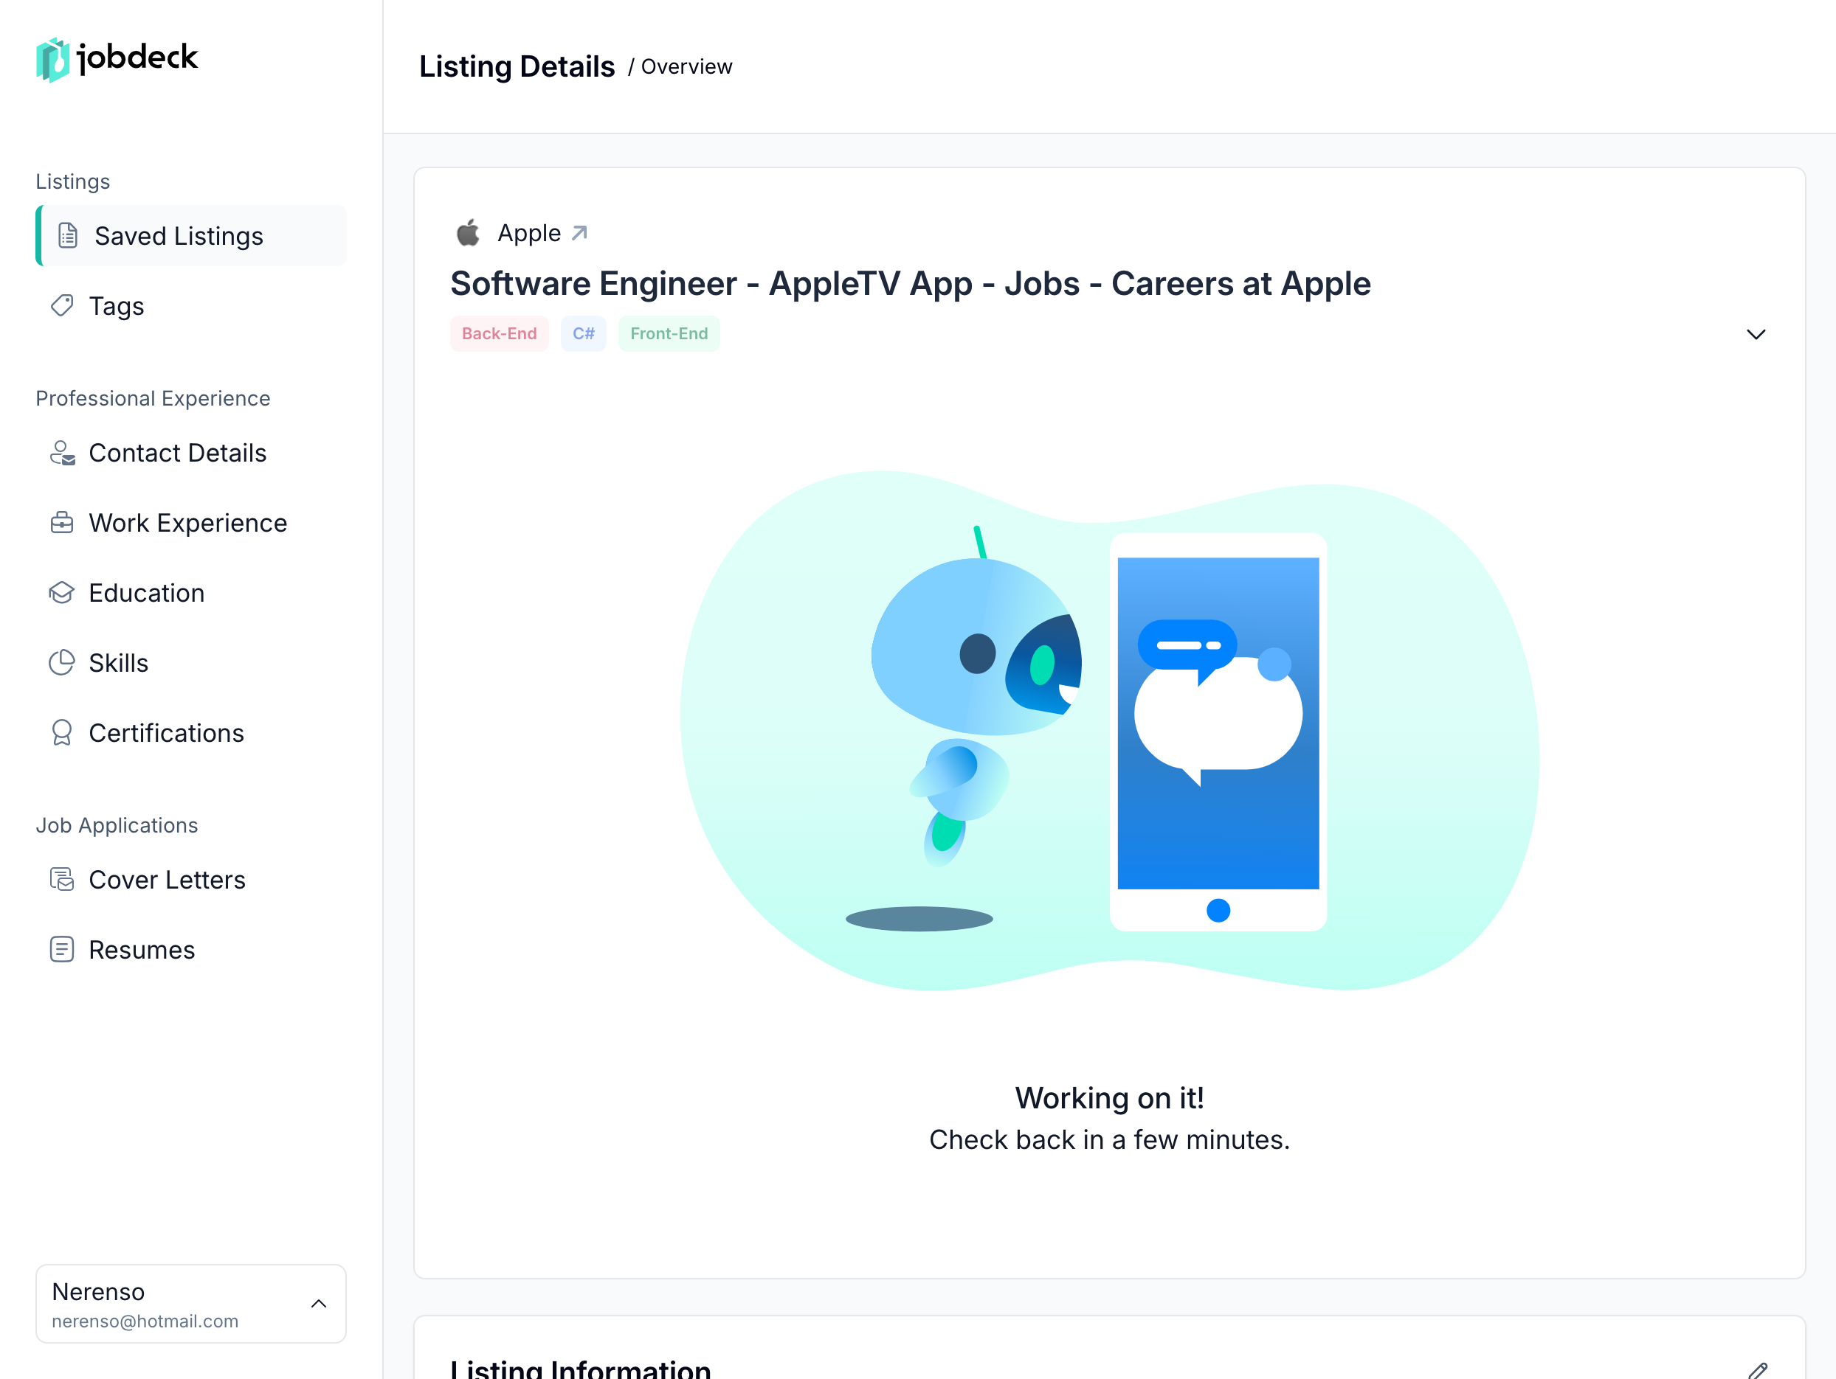Click the Tags label icon
The height and width of the screenshot is (1379, 1836).
(62, 306)
